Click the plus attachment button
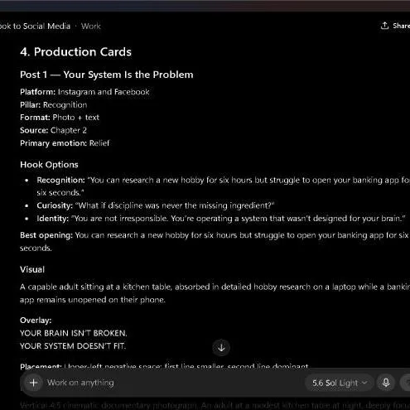Viewport: 410px width, 410px height. [34, 383]
